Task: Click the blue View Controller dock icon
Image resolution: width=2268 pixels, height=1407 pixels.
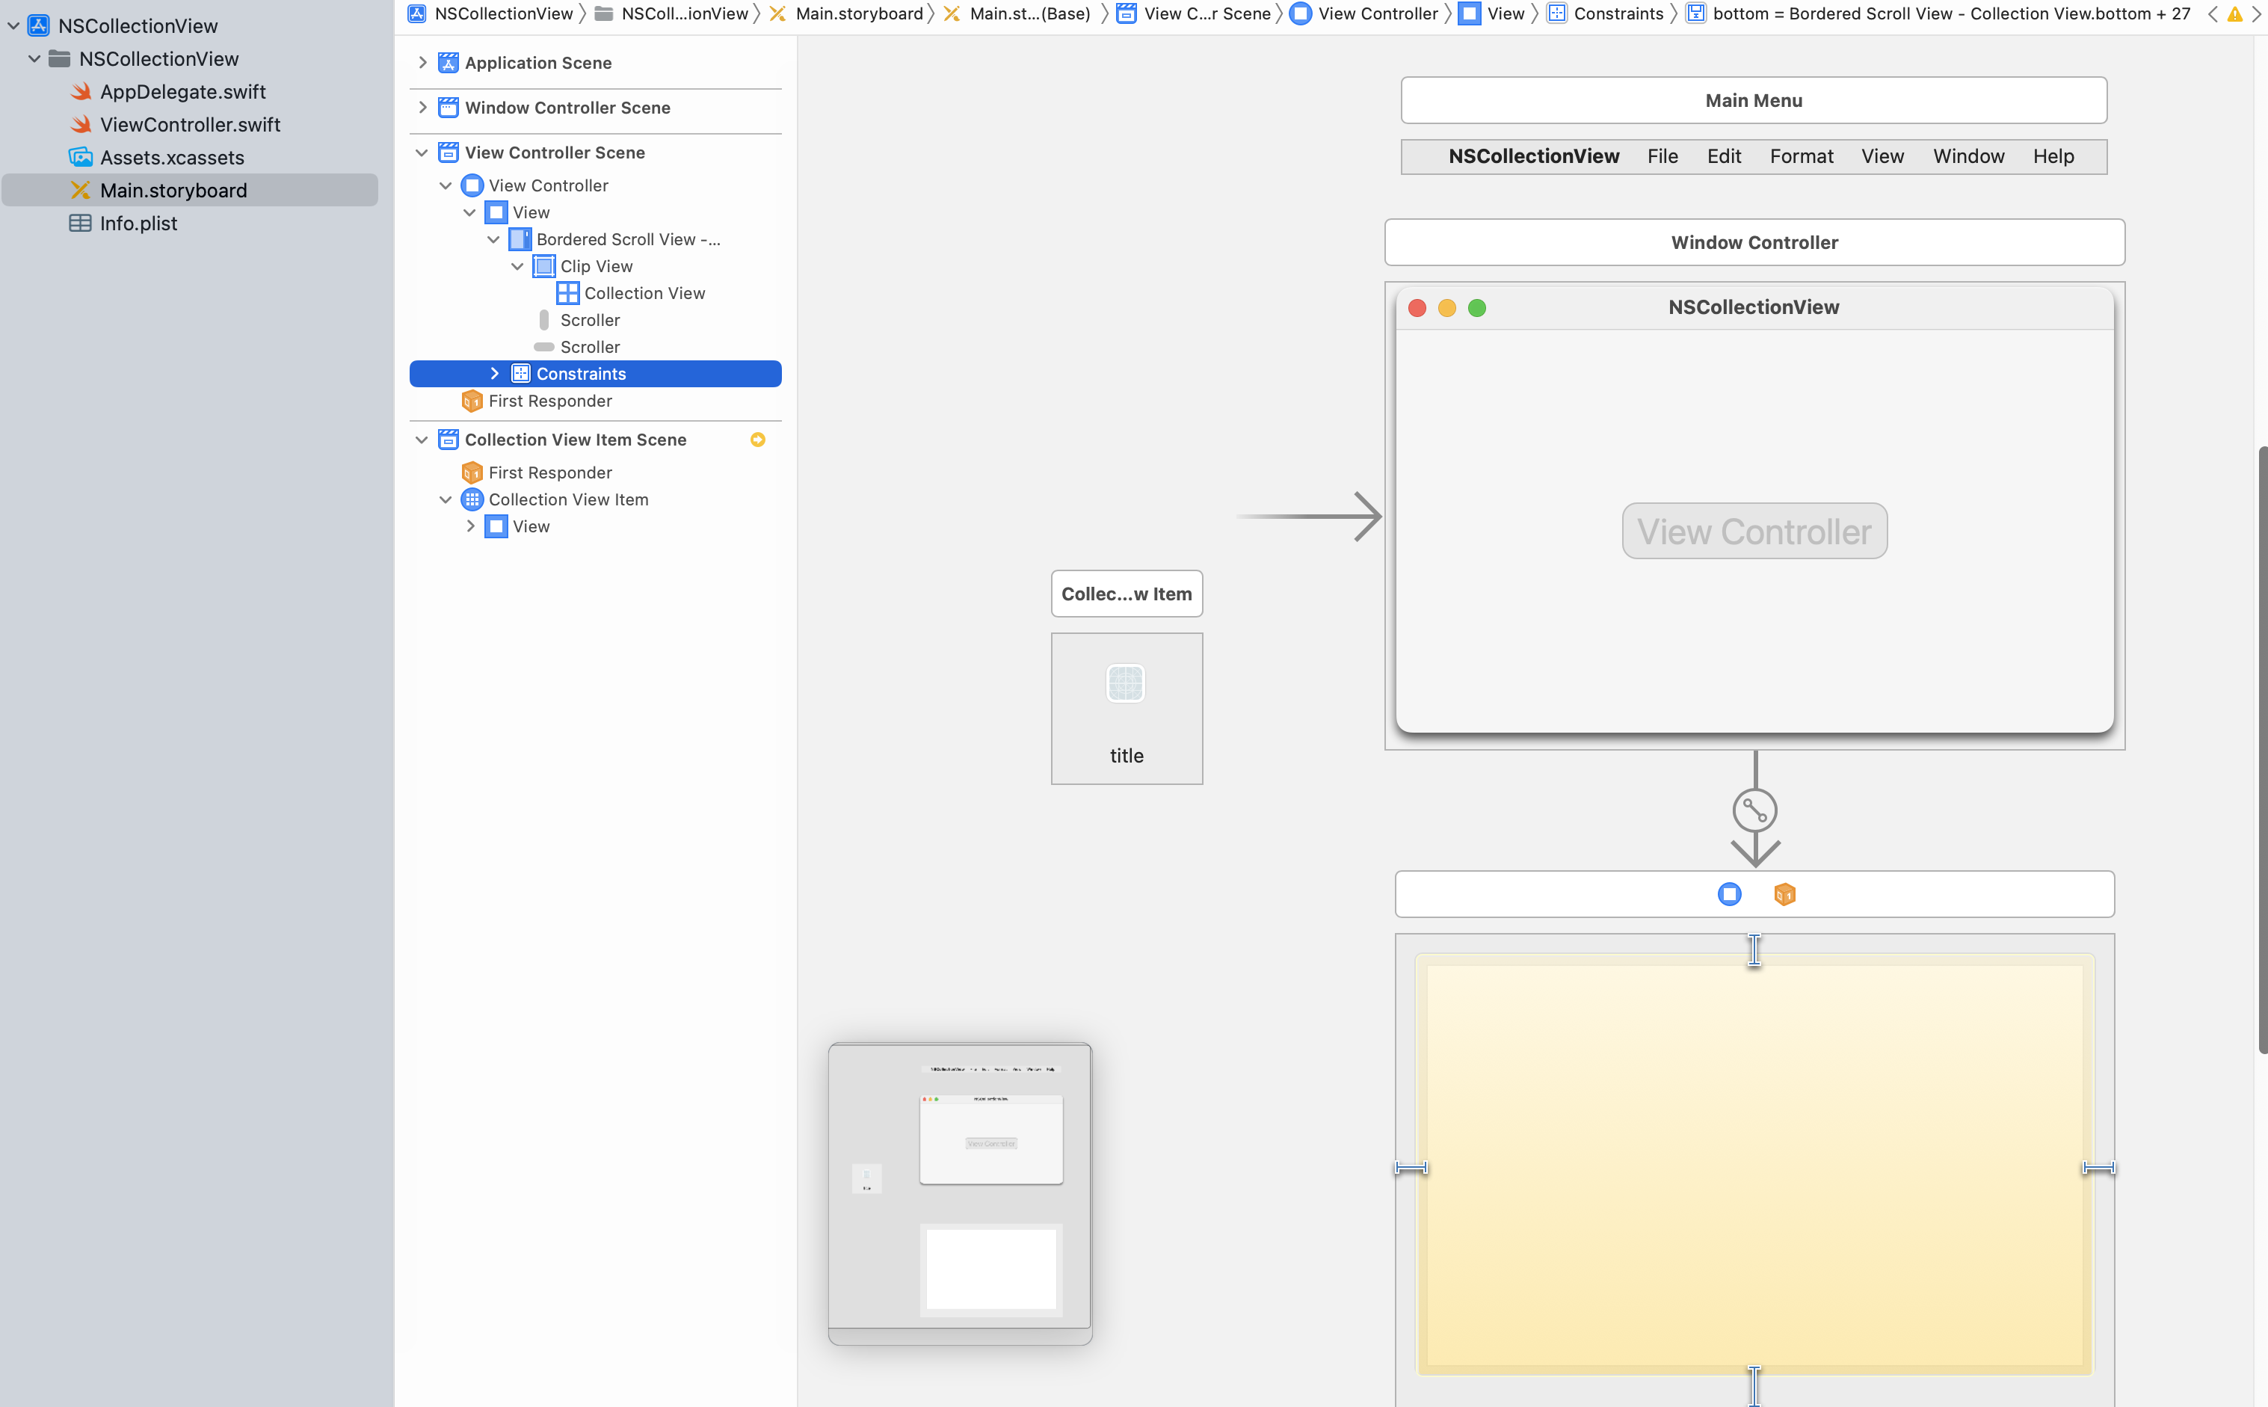Action: (x=1728, y=894)
